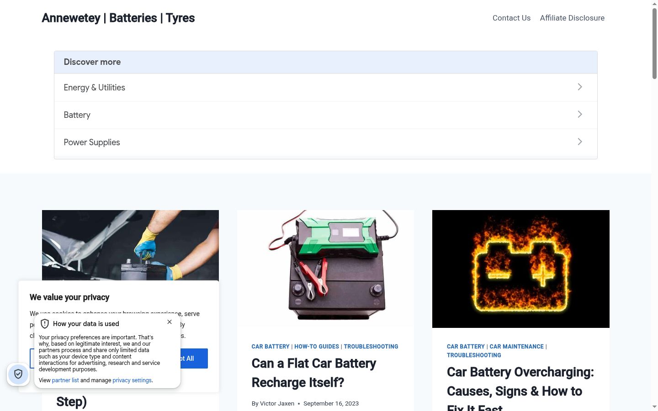Click TROUBLESHOOTING category under CAR MAINTENANCE
This screenshot has height=411, width=658.
[x=474, y=355]
